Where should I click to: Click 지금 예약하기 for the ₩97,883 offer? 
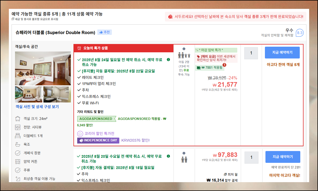point(283,157)
